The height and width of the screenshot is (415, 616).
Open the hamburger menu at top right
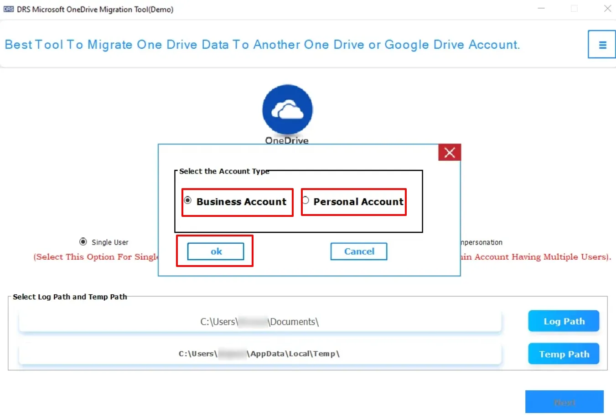[602, 45]
